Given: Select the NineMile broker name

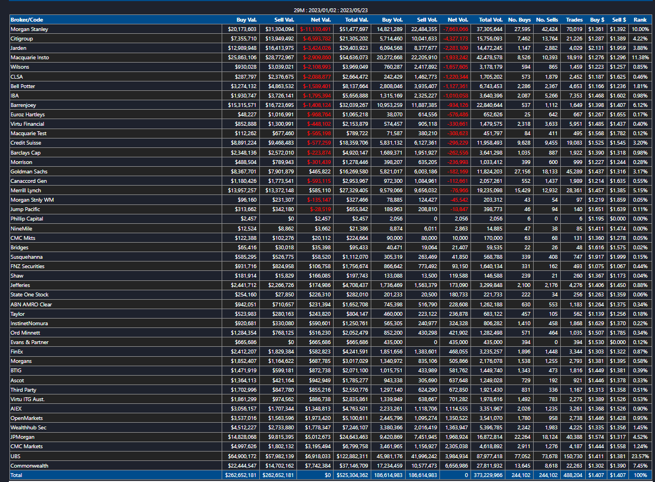Looking at the screenshot, I should click(x=21, y=228).
